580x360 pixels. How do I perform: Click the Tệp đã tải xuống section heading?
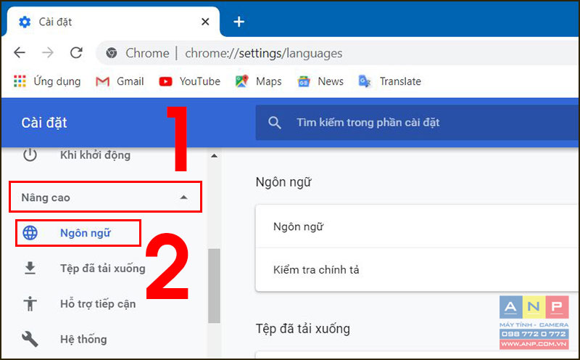[303, 329]
